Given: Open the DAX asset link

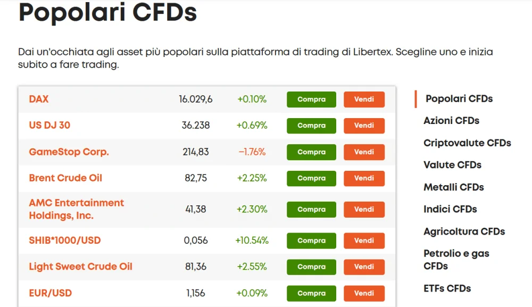Looking at the screenshot, I should 39,99.
